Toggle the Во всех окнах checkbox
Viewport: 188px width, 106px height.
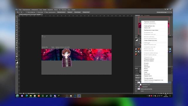point(37,12)
